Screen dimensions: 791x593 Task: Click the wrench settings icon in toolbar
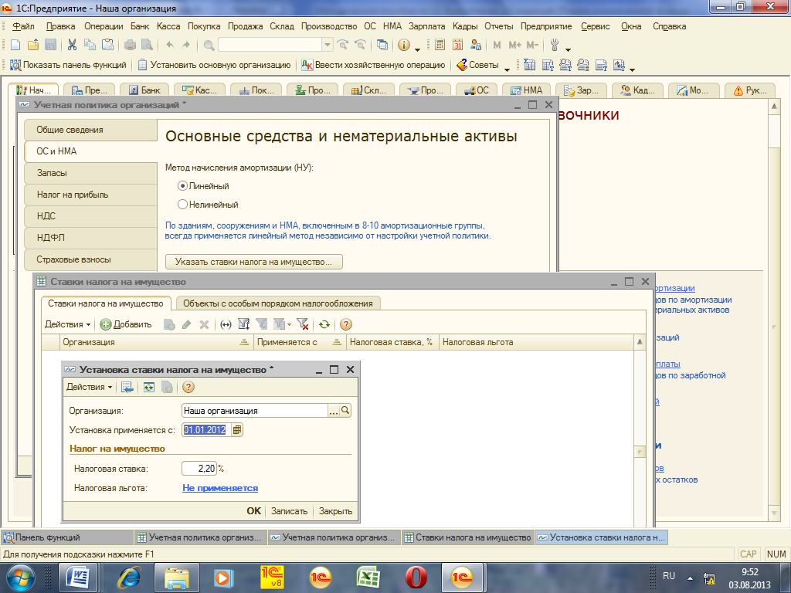pyautogui.click(x=555, y=45)
